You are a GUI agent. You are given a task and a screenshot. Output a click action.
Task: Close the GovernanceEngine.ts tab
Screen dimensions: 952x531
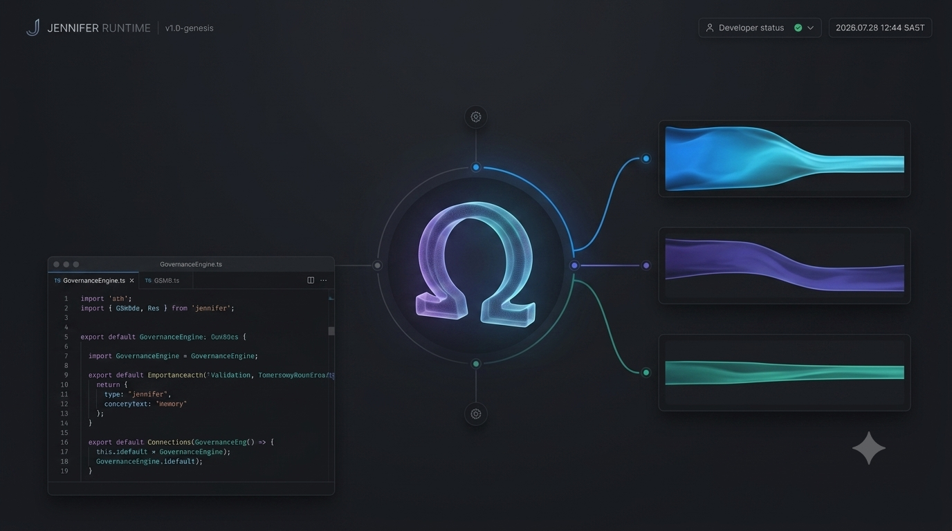coord(132,281)
